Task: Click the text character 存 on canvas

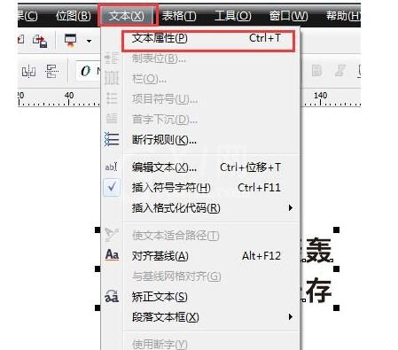Action: 318,290
